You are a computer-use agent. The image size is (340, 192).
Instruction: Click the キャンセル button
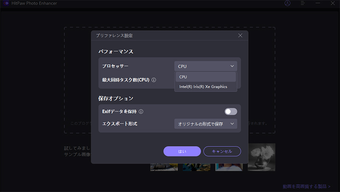coord(222,151)
